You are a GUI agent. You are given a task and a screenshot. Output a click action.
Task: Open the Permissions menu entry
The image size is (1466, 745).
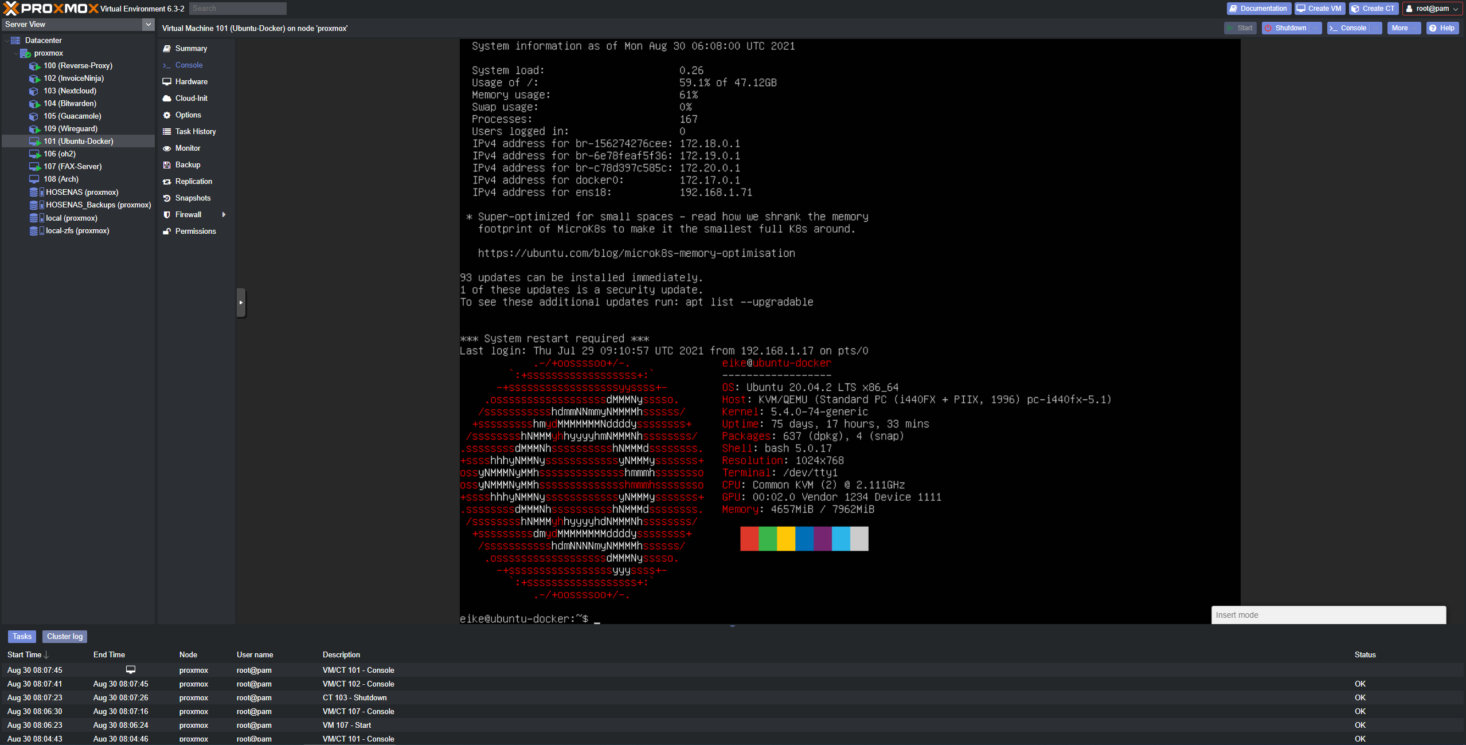[x=196, y=231]
